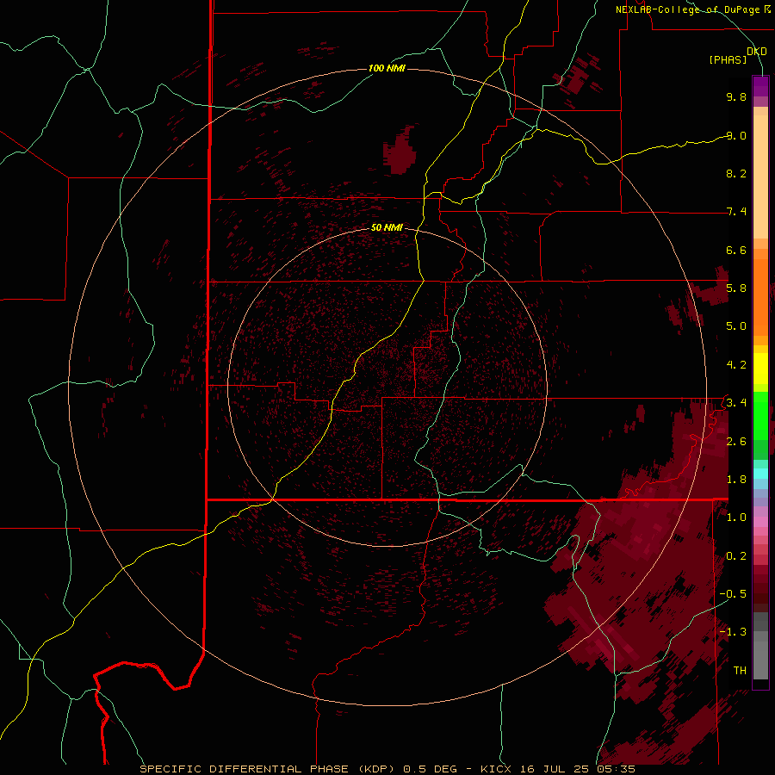Click the 9.0 legend value

[736, 135]
